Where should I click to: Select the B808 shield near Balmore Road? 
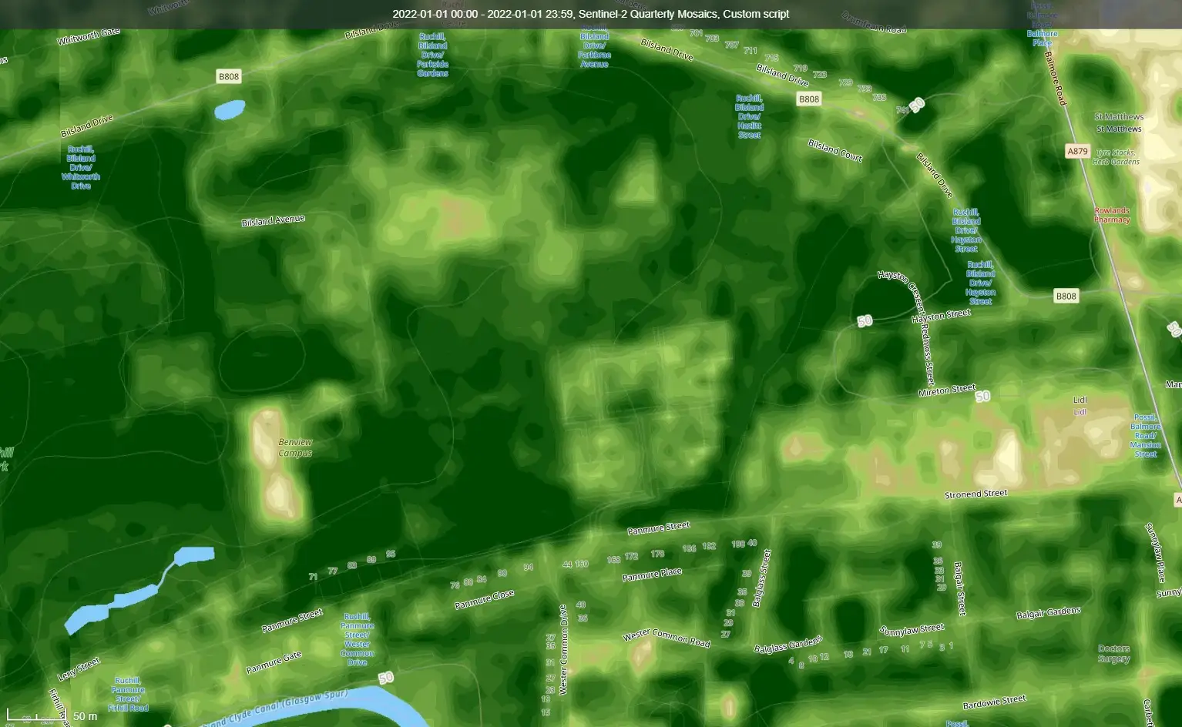point(1066,295)
